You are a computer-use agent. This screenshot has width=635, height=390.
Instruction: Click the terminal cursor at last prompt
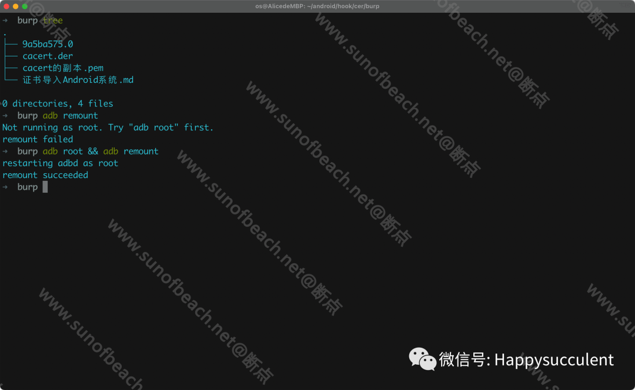coord(45,187)
